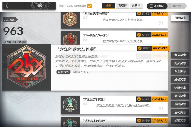Open the 360-day sign-in rook medal icon

click(x=70, y=105)
